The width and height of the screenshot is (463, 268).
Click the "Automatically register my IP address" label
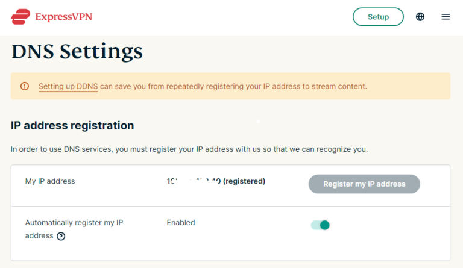pyautogui.click(x=74, y=223)
